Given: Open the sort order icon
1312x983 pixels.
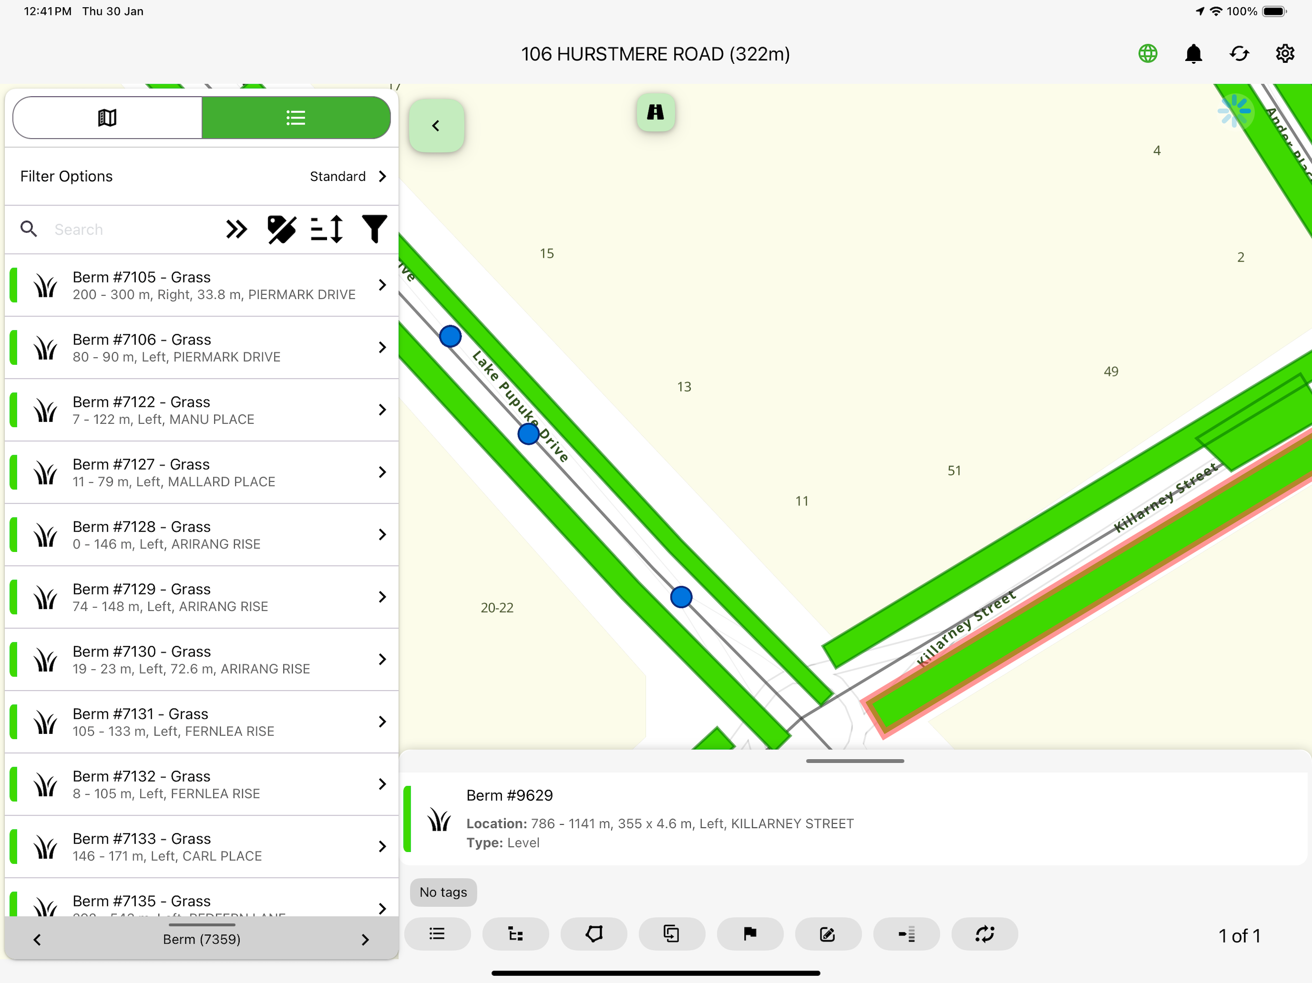Looking at the screenshot, I should 327,229.
